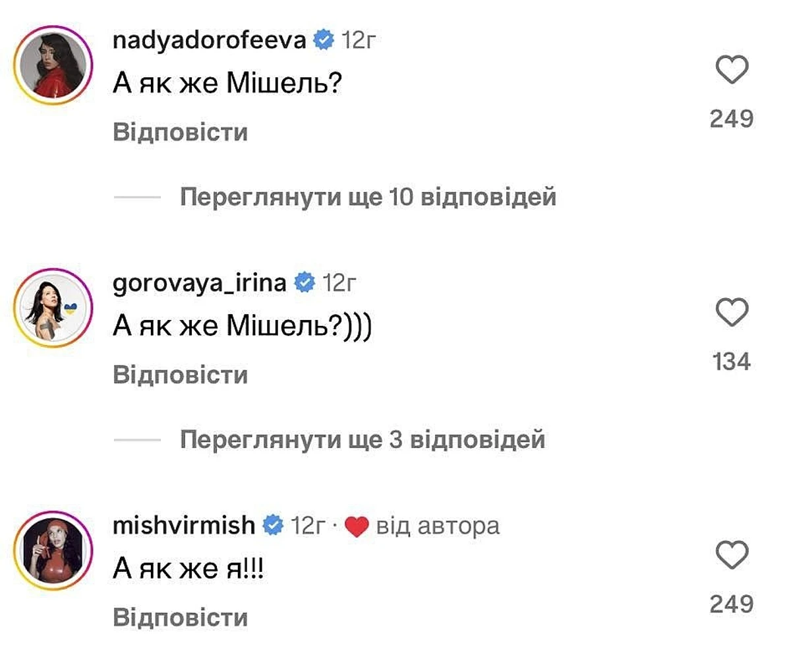Click the nadyadorofeeva username
The height and width of the screenshot is (661, 791).
click(210, 40)
